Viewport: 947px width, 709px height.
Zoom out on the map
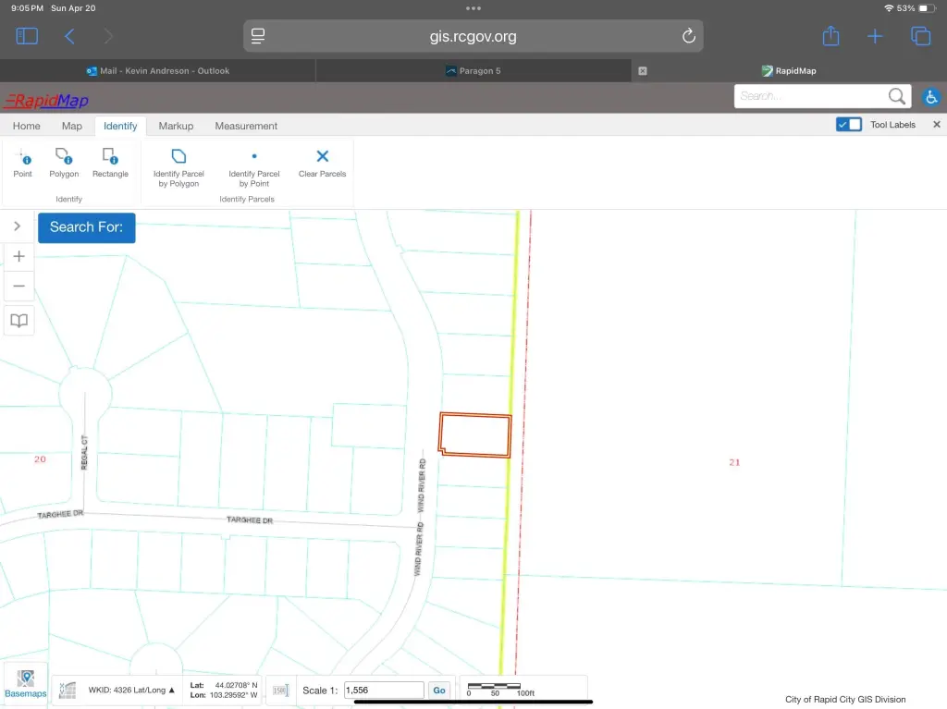pos(18,287)
